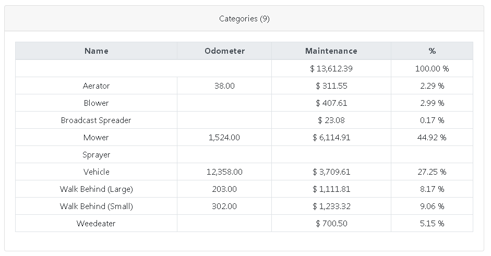The image size is (491, 256).
Task: Open the Vehicle category
Action: pyautogui.click(x=96, y=172)
